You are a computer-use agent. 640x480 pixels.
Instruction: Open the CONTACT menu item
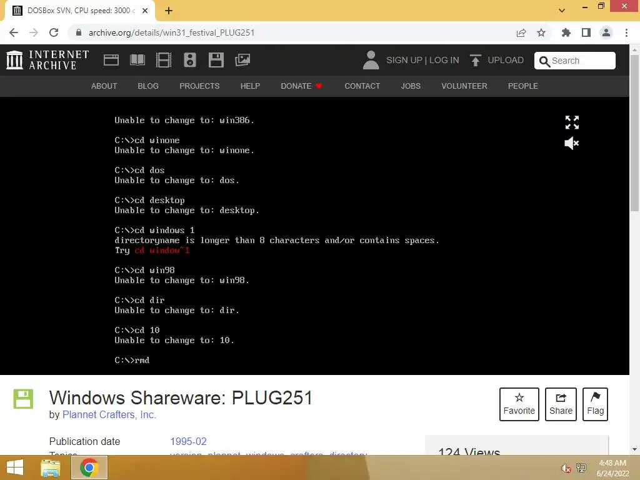click(x=362, y=86)
